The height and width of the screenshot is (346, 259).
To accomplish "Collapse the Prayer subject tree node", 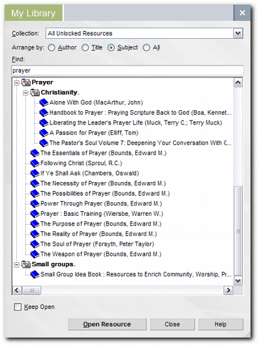I will point(17,83).
